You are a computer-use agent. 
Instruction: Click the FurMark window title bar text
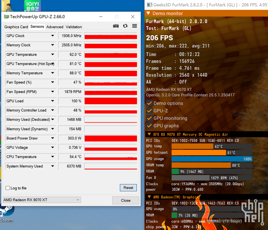pyautogui.click(x=211, y=5)
